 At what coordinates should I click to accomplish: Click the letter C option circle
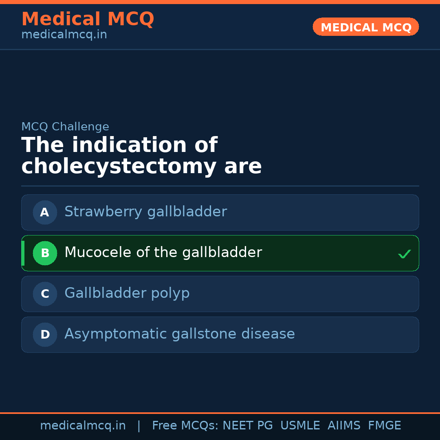(45, 294)
